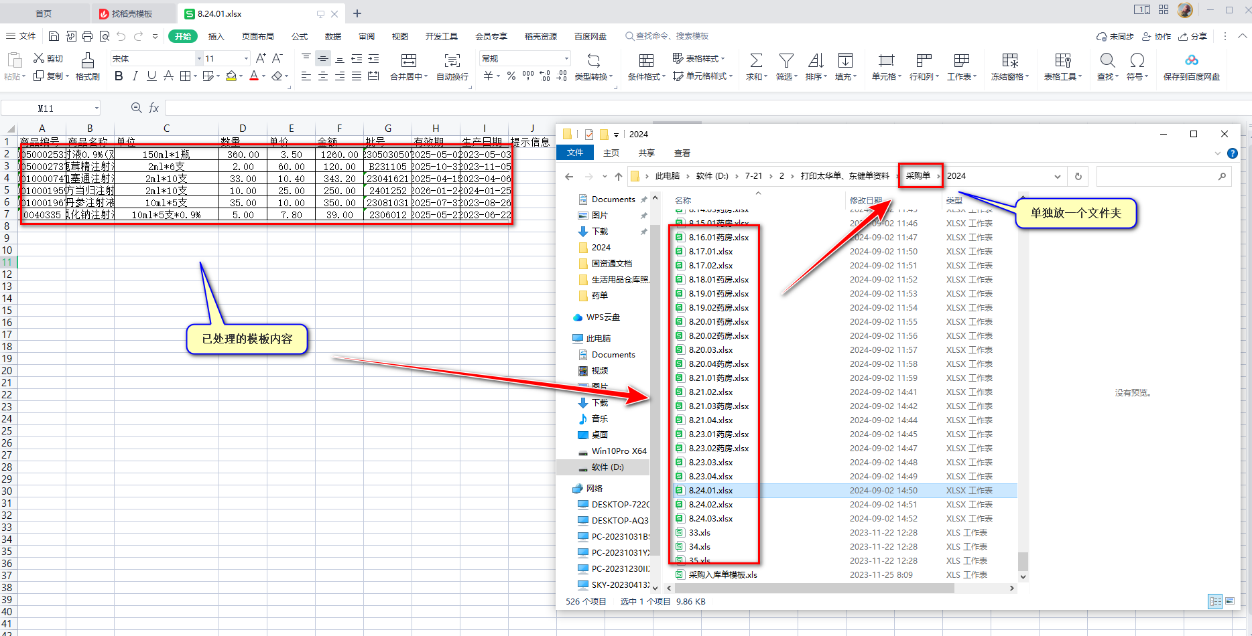Image resolution: width=1252 pixels, height=636 pixels.
Task: Switch Explorer to large icons view
Action: [x=1231, y=601]
